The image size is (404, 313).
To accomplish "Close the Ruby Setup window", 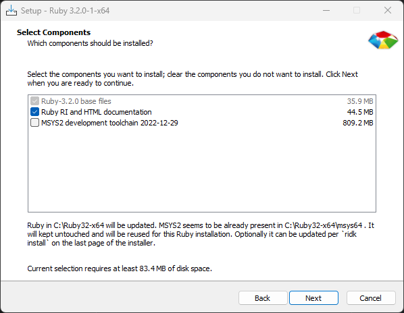I will coord(388,11).
